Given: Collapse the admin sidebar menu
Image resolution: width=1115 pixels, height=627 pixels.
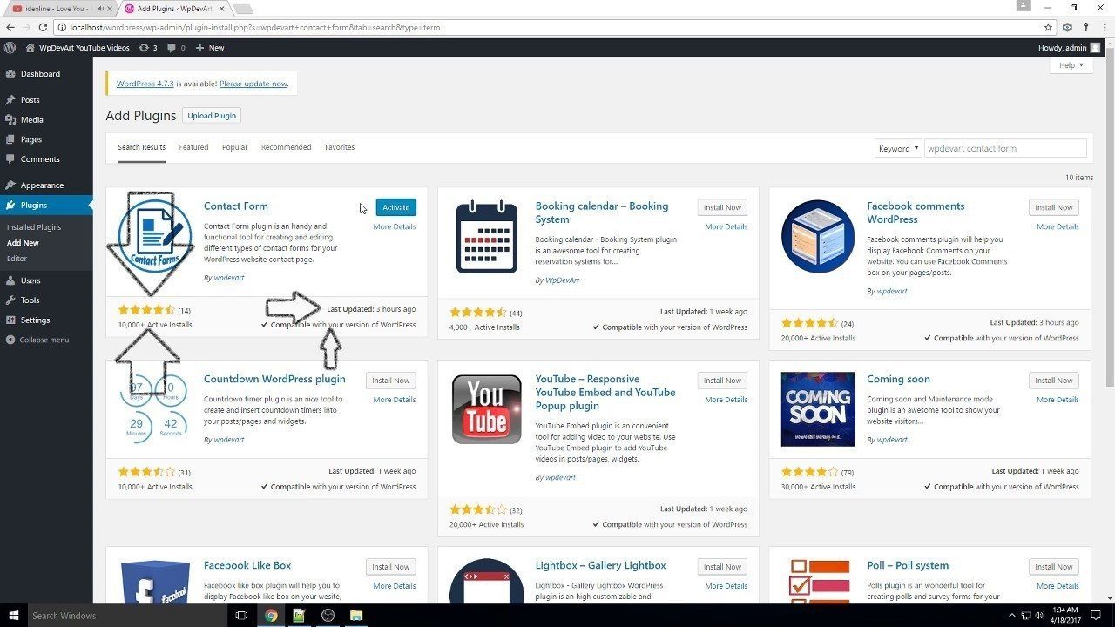Looking at the screenshot, I should (37, 340).
